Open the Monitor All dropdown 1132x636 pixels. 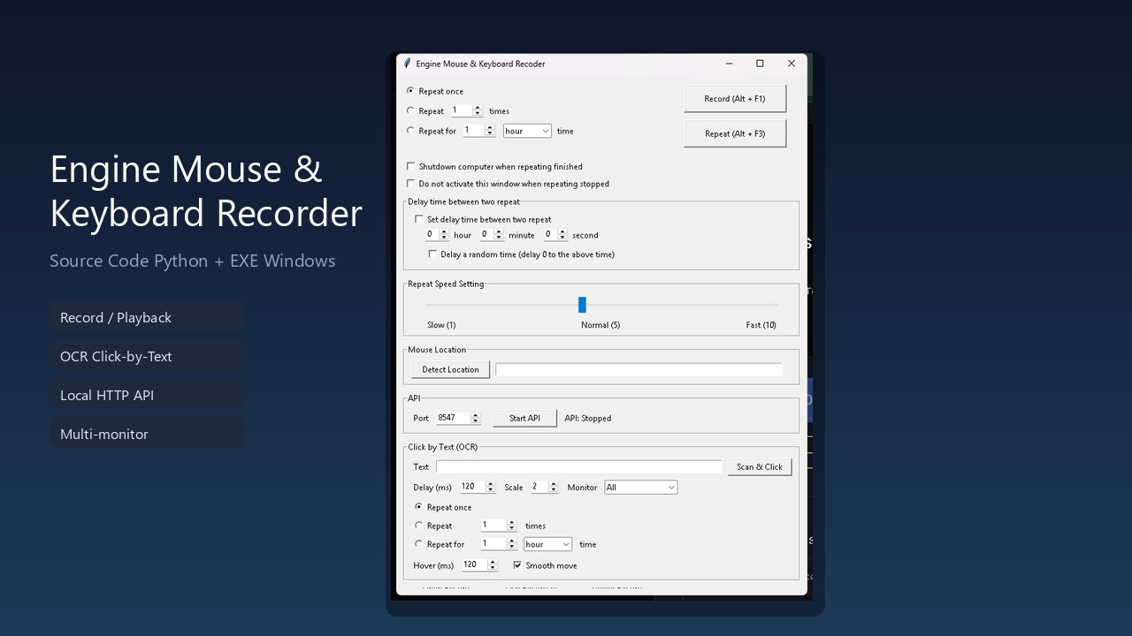641,488
